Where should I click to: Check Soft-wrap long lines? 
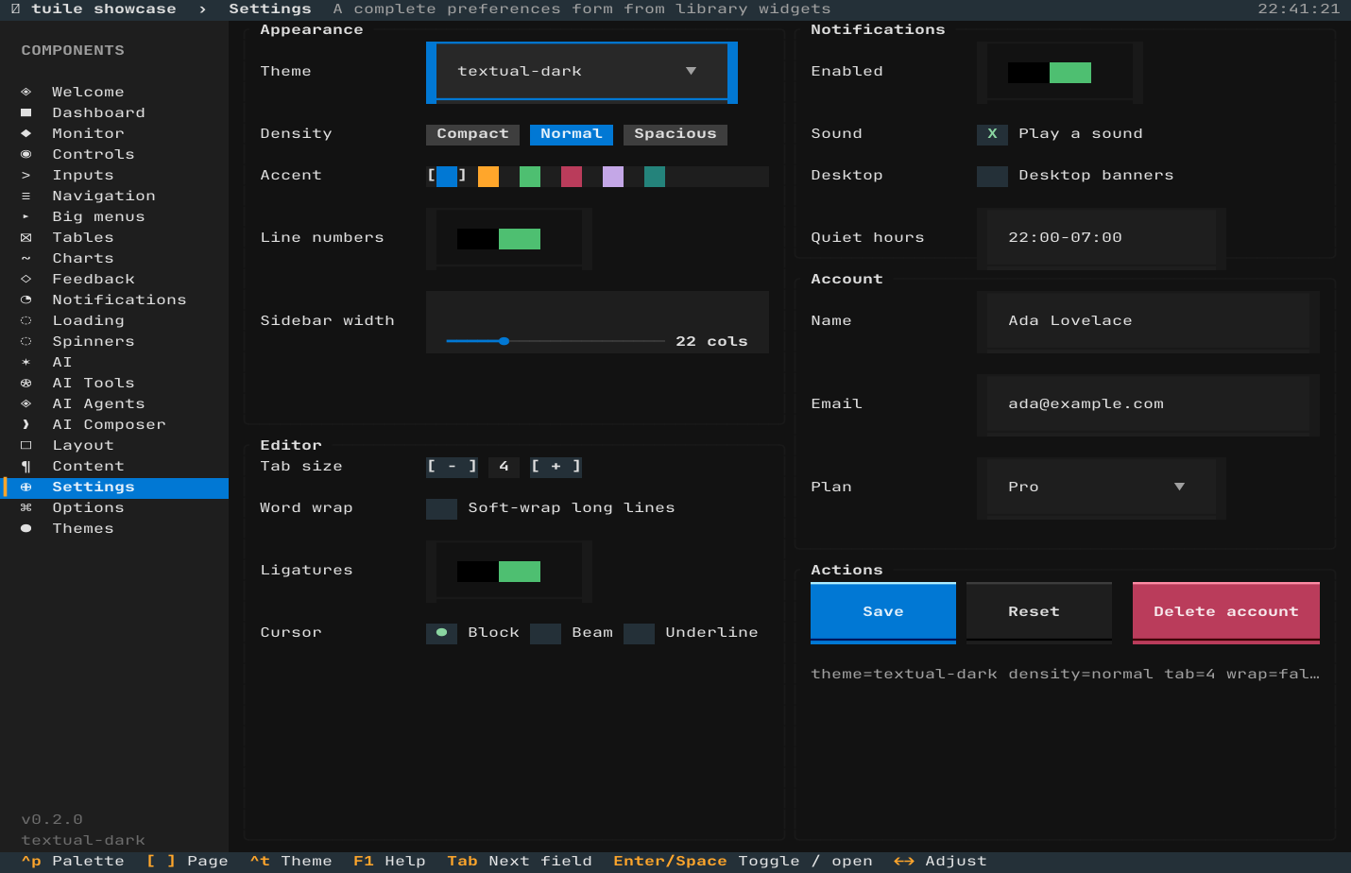tap(441, 508)
